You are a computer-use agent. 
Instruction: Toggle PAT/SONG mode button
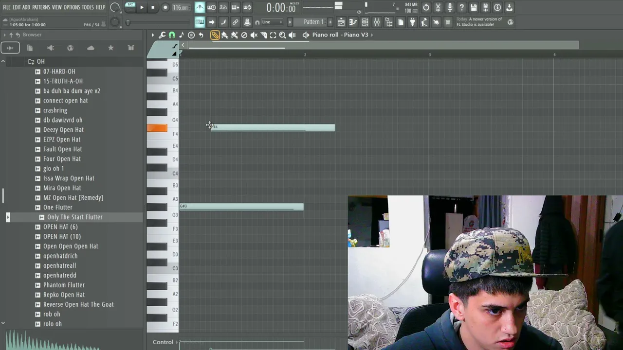(130, 7)
